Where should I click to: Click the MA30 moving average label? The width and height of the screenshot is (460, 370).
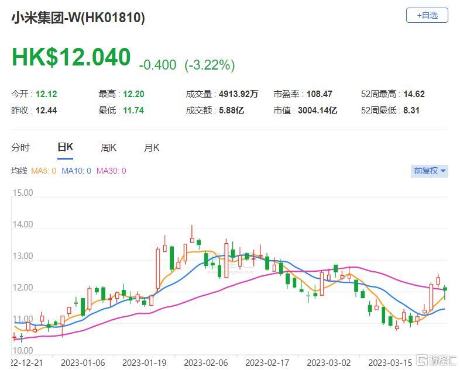(111, 171)
